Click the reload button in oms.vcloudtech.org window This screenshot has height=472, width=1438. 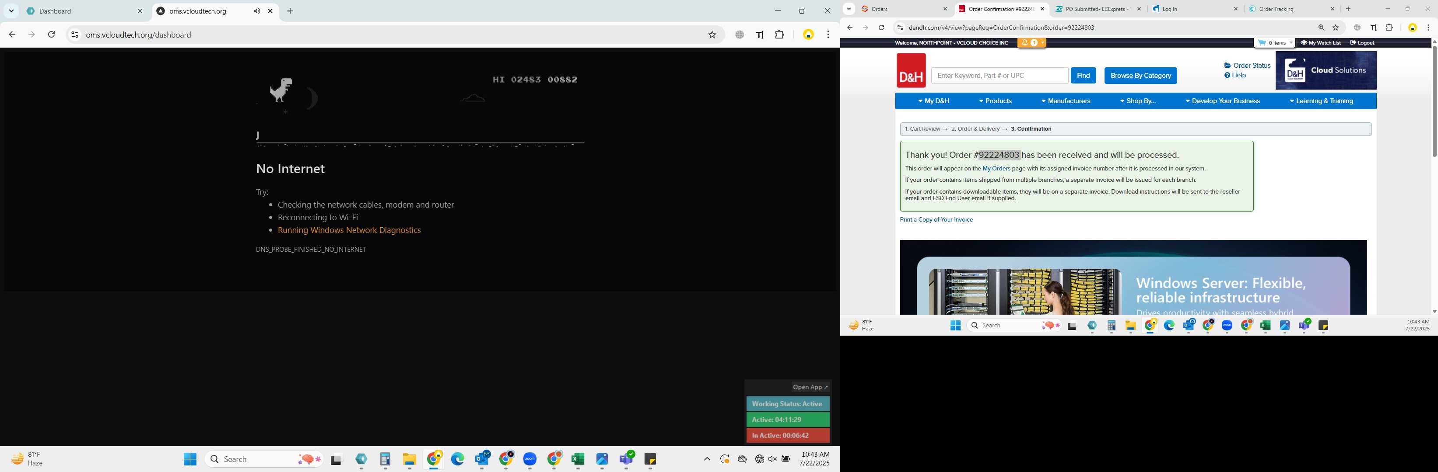tap(51, 35)
